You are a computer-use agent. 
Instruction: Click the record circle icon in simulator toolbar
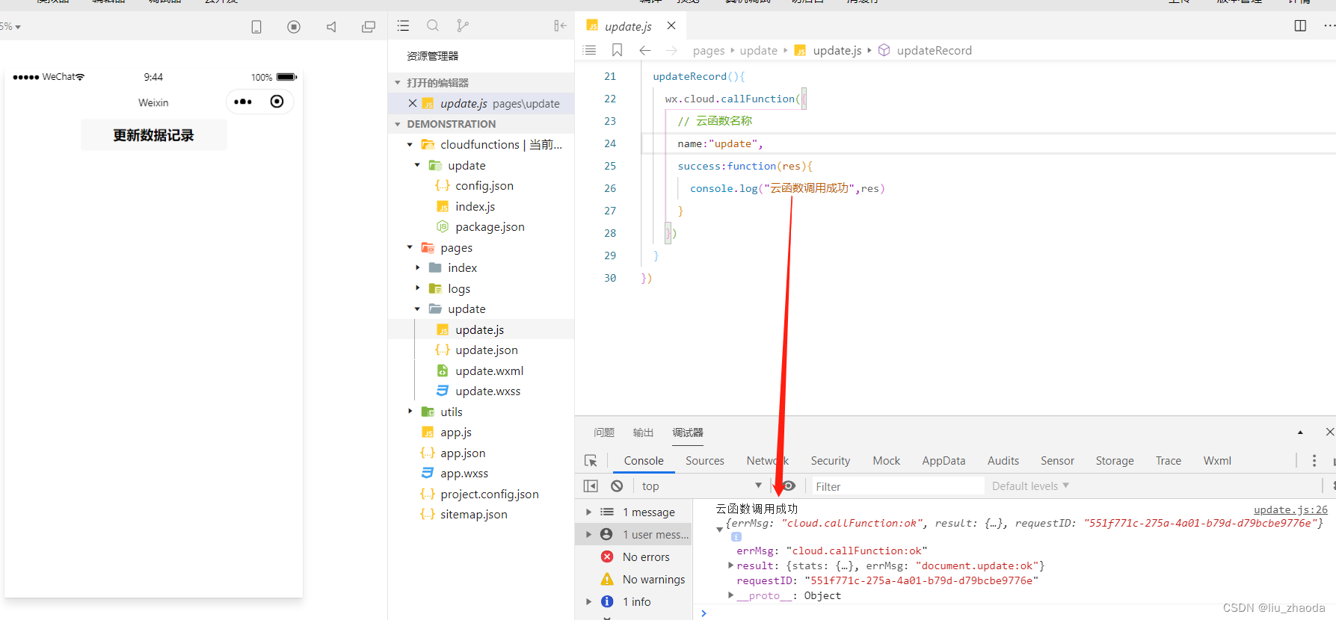tap(294, 27)
